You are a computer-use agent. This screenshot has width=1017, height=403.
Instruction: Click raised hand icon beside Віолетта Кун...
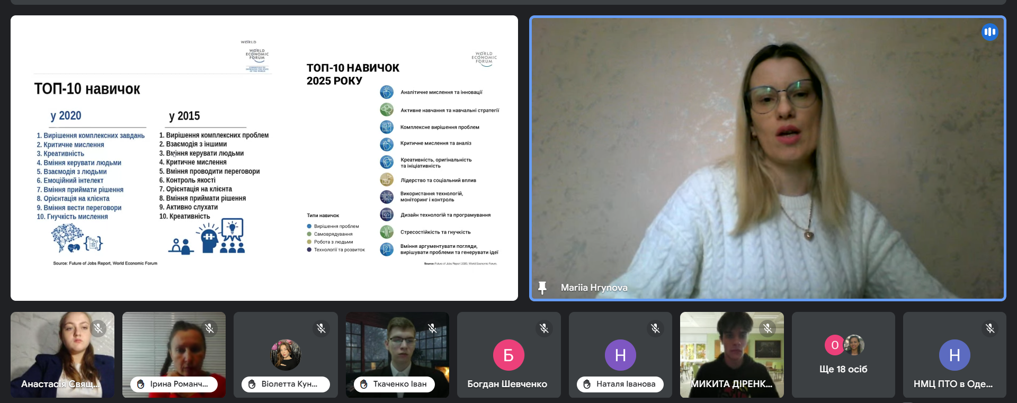[x=252, y=384]
